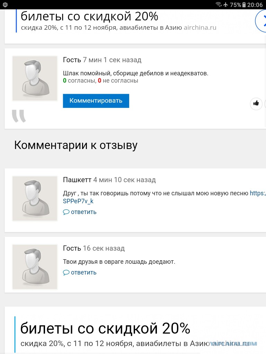Click the bottom commenter Гость avatar

pyautogui.click(x=35, y=267)
